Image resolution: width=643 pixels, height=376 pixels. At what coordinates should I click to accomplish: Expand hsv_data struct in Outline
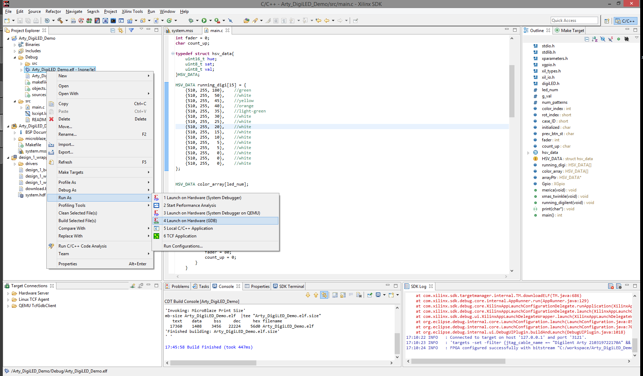pyautogui.click(x=528, y=153)
